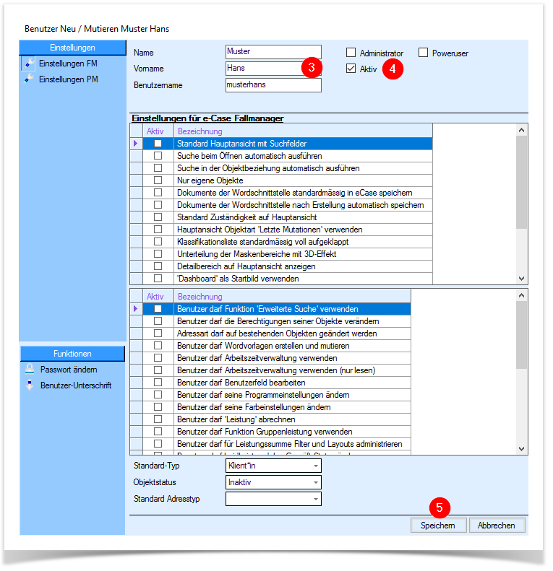Click Speichern button
This screenshot has width=553, height=571.
[x=438, y=526]
